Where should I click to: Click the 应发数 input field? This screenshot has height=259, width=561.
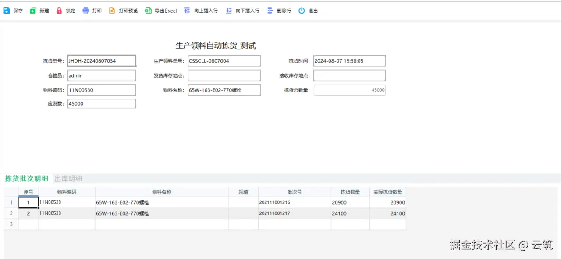(102, 104)
